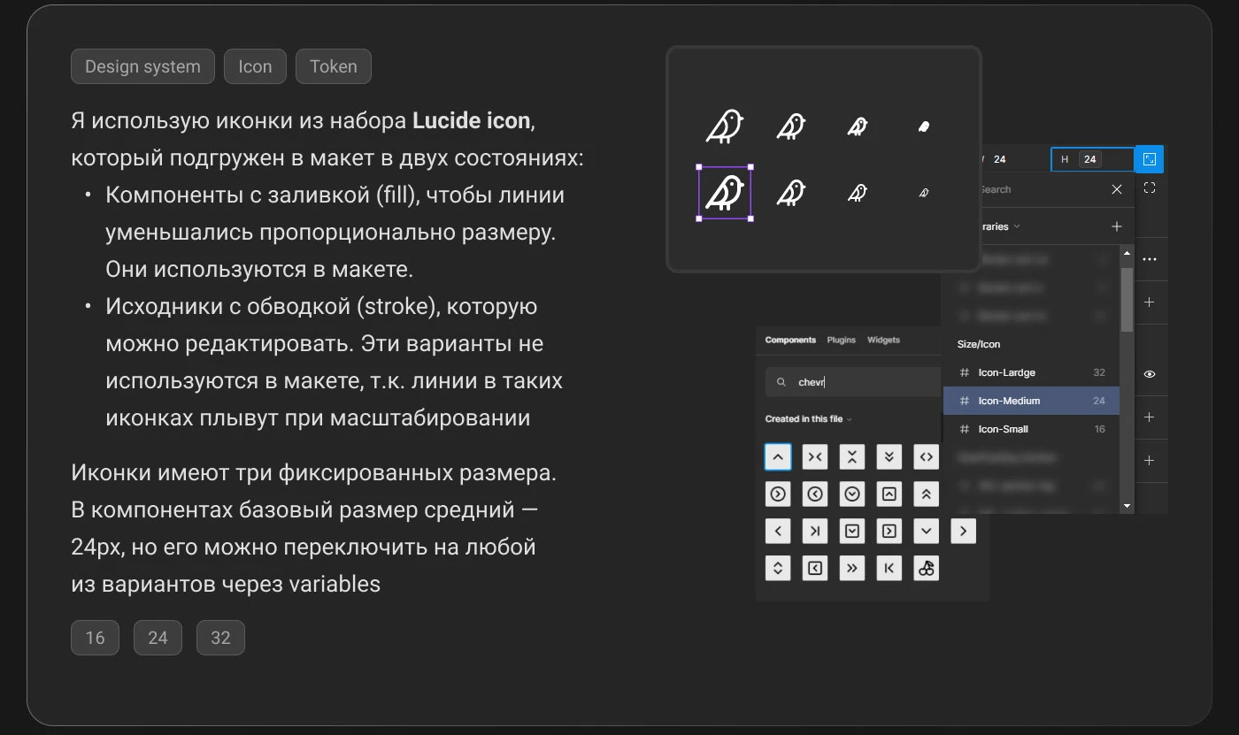Image resolution: width=1239 pixels, height=735 pixels.
Task: Switch to the Plugins tab
Action: coord(841,340)
